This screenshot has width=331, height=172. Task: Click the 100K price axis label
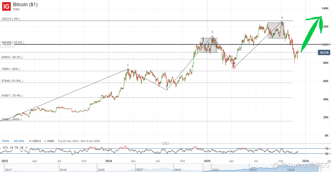click(x=325, y=45)
